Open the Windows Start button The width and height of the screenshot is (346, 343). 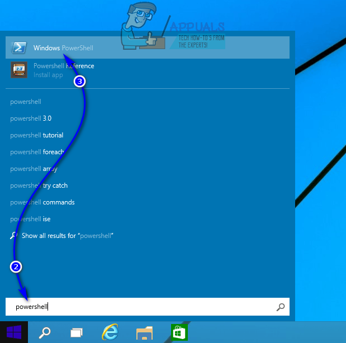pos(13,332)
